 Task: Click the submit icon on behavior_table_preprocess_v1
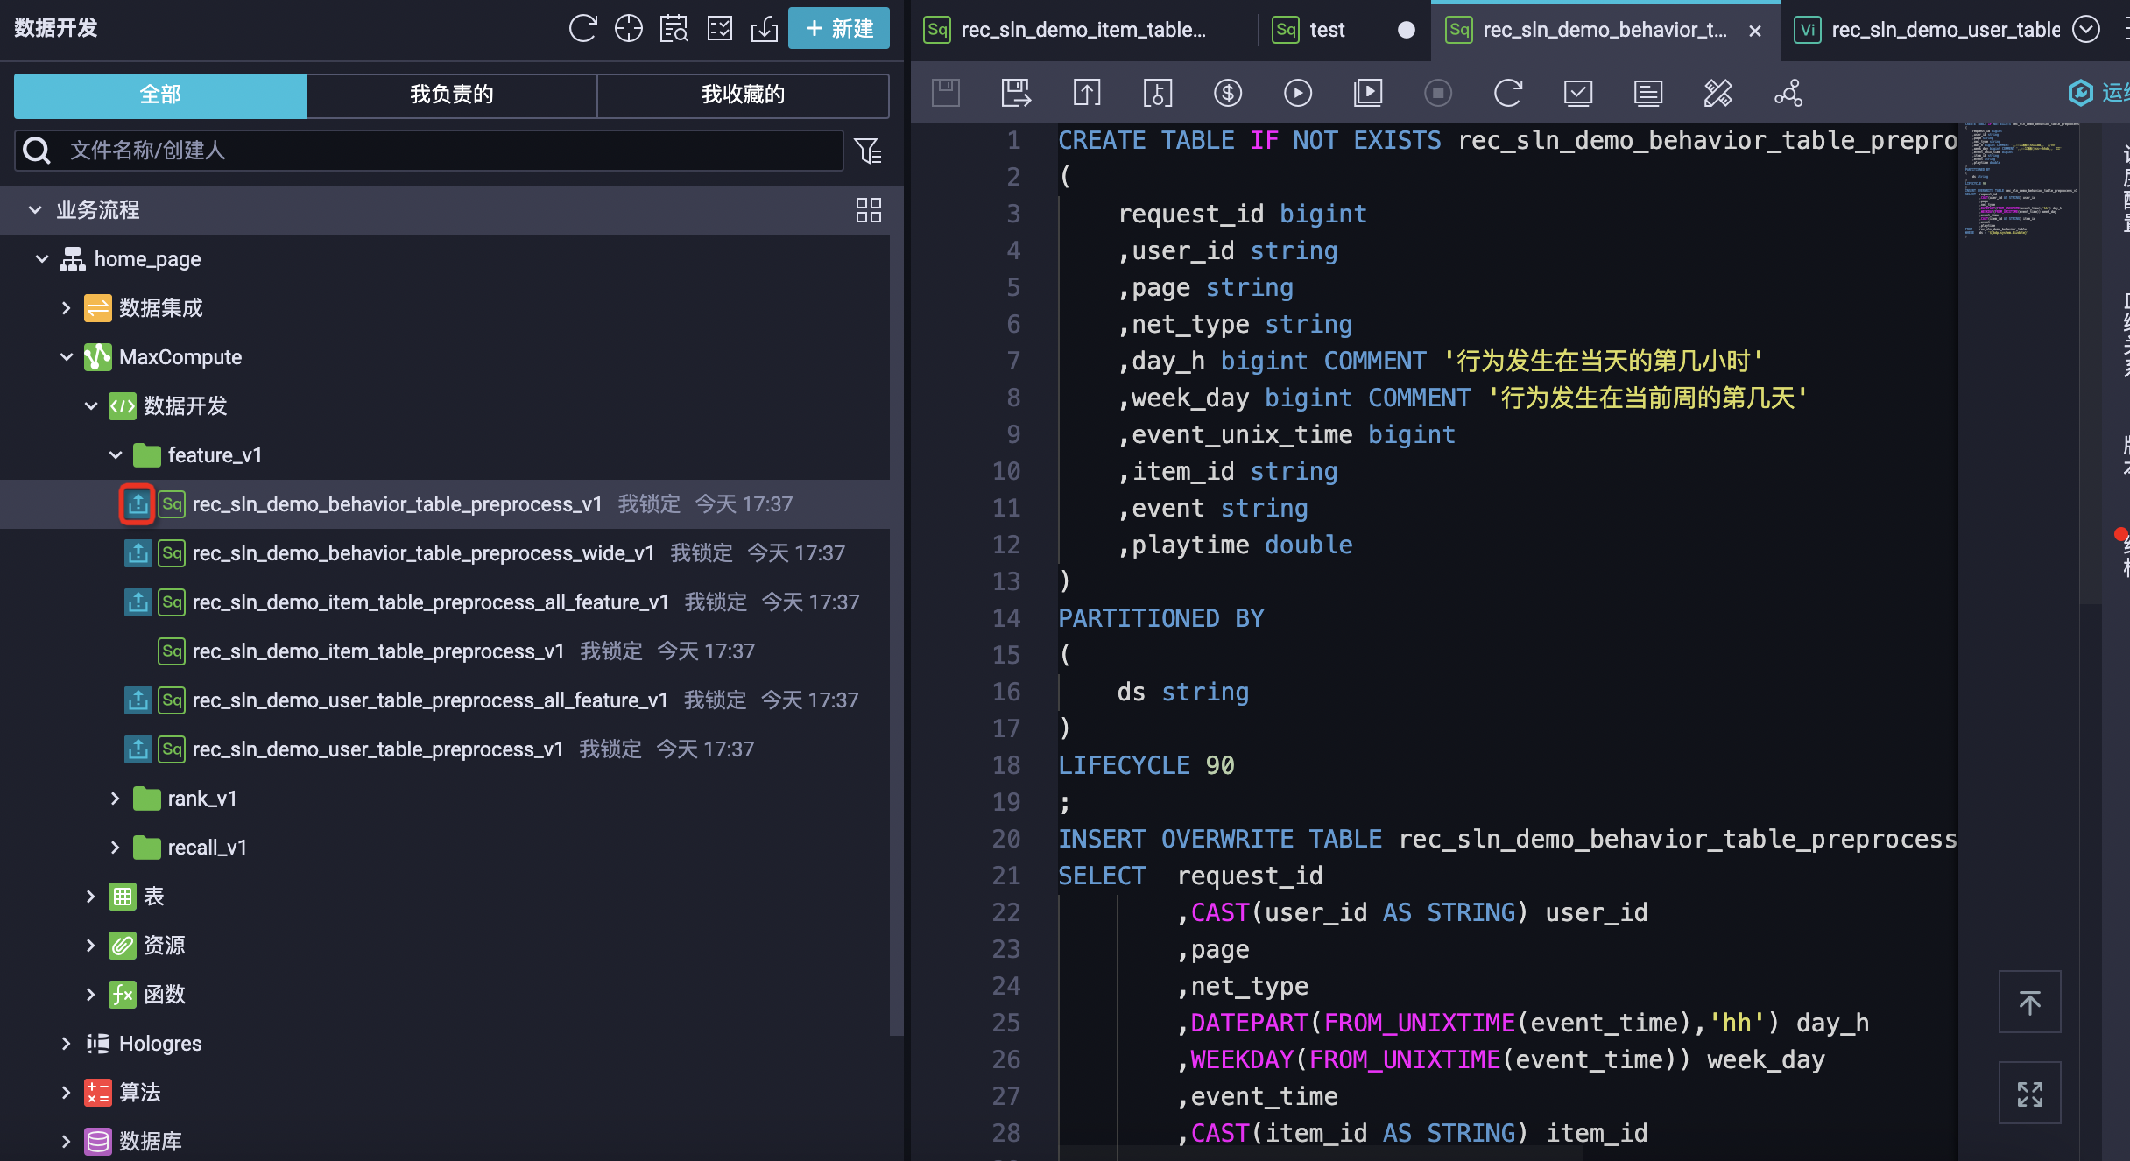tap(138, 504)
